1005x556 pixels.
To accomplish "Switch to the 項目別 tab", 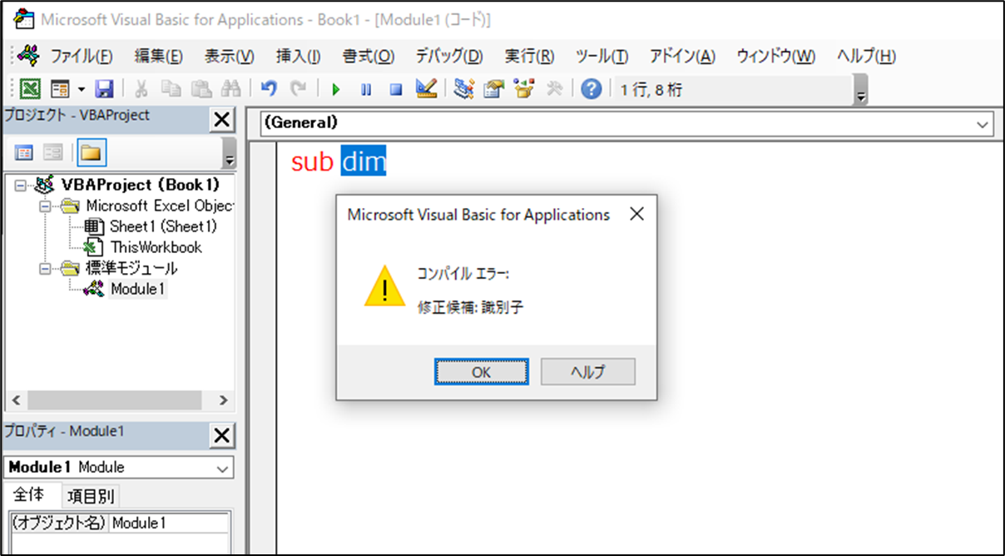I will pyautogui.click(x=92, y=496).
